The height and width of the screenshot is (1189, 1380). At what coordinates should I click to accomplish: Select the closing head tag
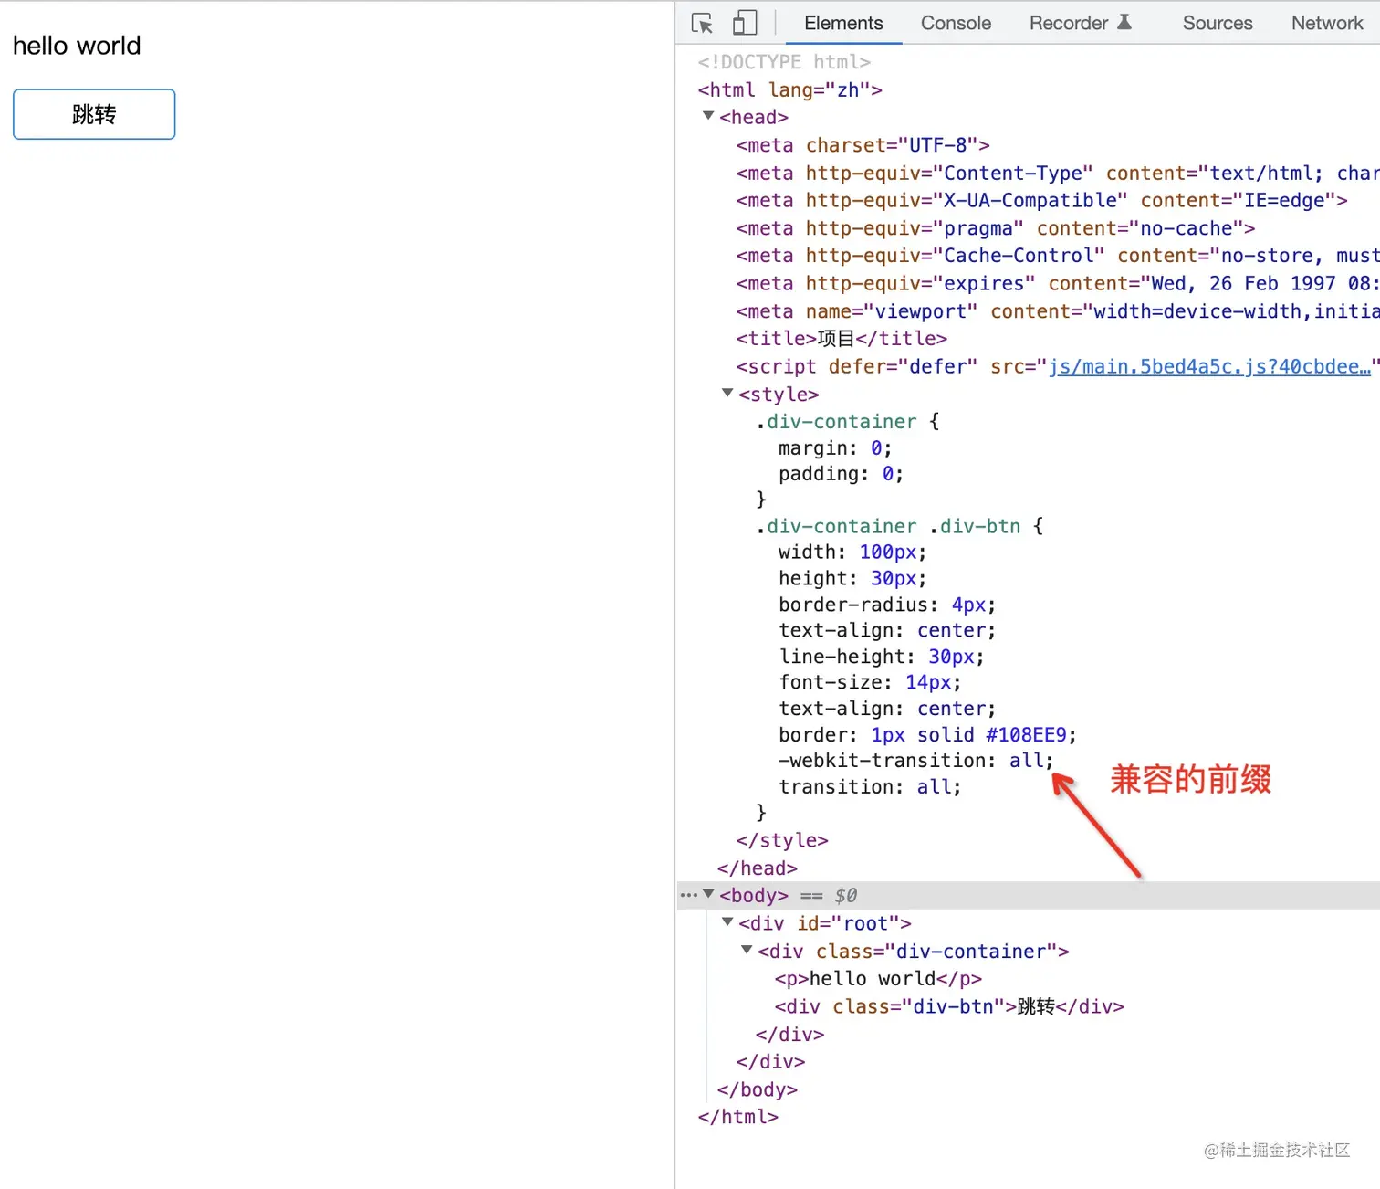point(758,868)
